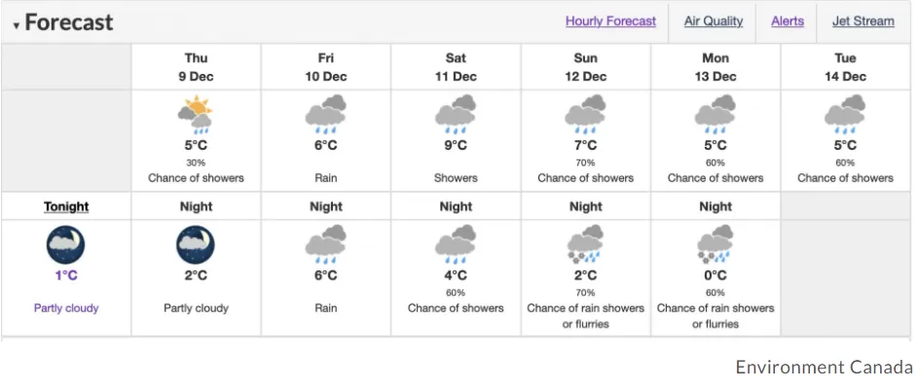Screen dimensions: 918x390
Task: Click Sunday's daytime showers icon
Action: click(x=585, y=115)
